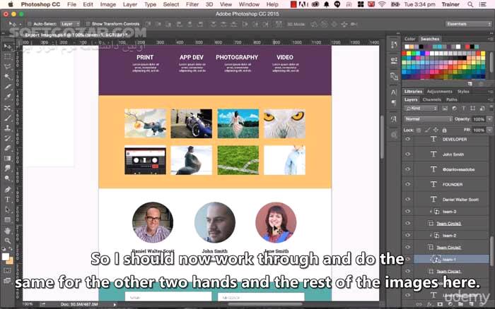Select the Team Circle2 layer

click(448, 247)
